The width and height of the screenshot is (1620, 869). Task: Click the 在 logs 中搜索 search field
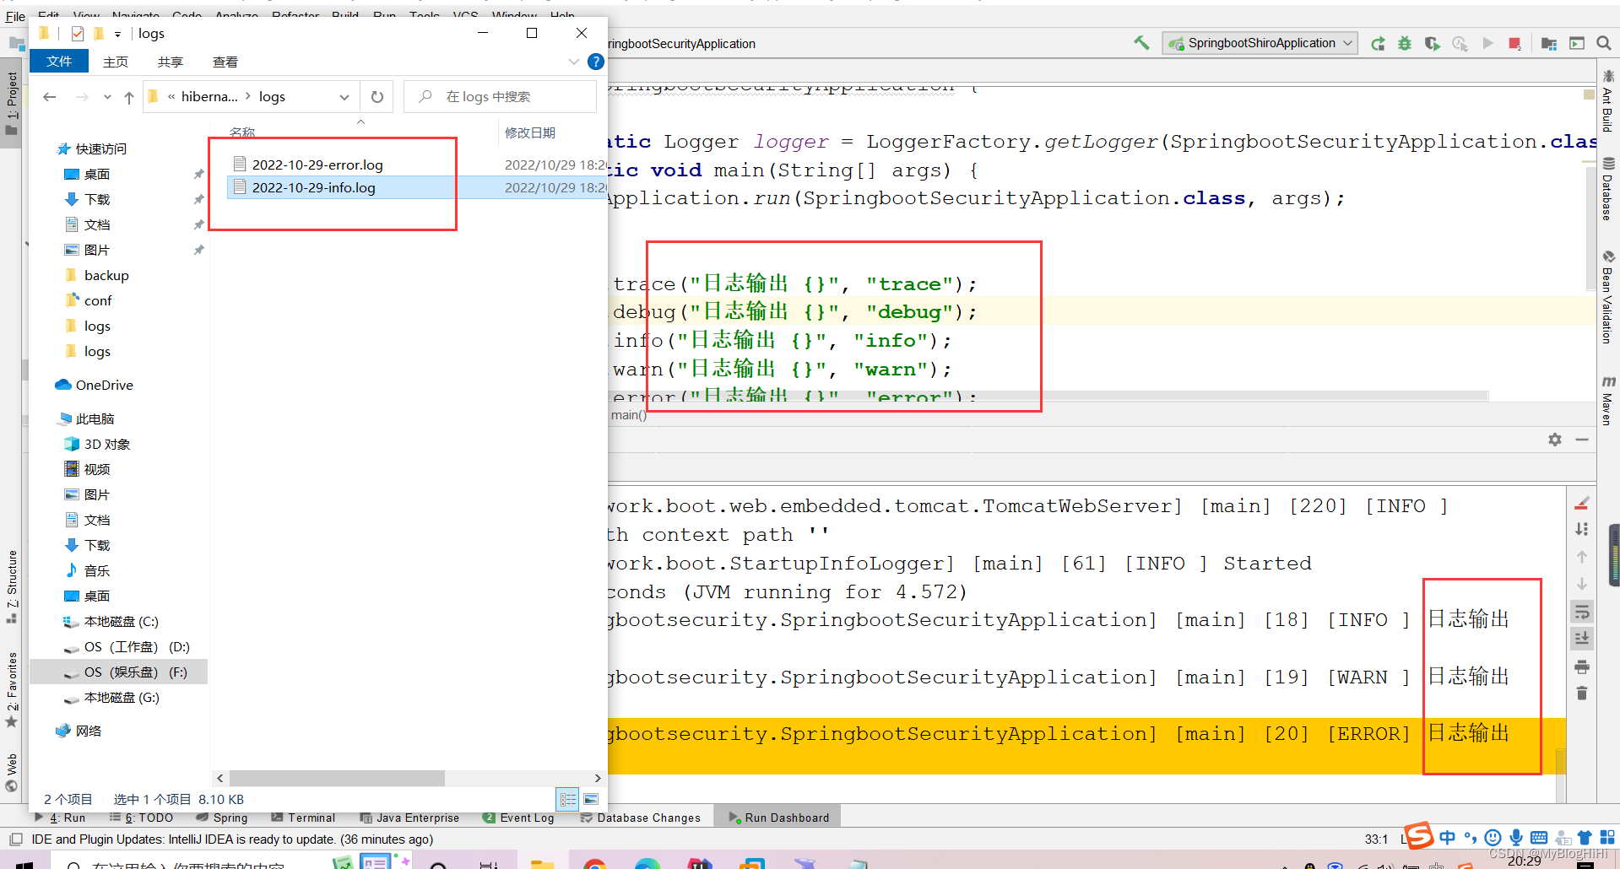click(x=500, y=97)
